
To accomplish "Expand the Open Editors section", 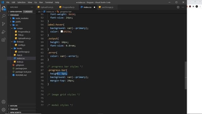I will pyautogui.click(x=9, y=12).
